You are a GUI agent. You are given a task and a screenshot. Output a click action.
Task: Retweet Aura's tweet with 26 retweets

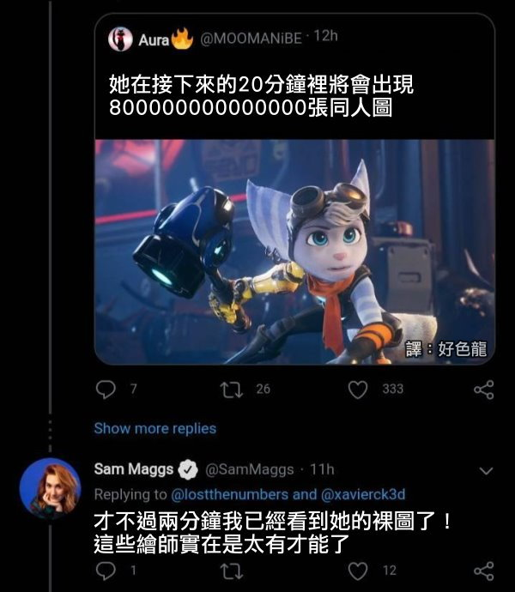[231, 390]
